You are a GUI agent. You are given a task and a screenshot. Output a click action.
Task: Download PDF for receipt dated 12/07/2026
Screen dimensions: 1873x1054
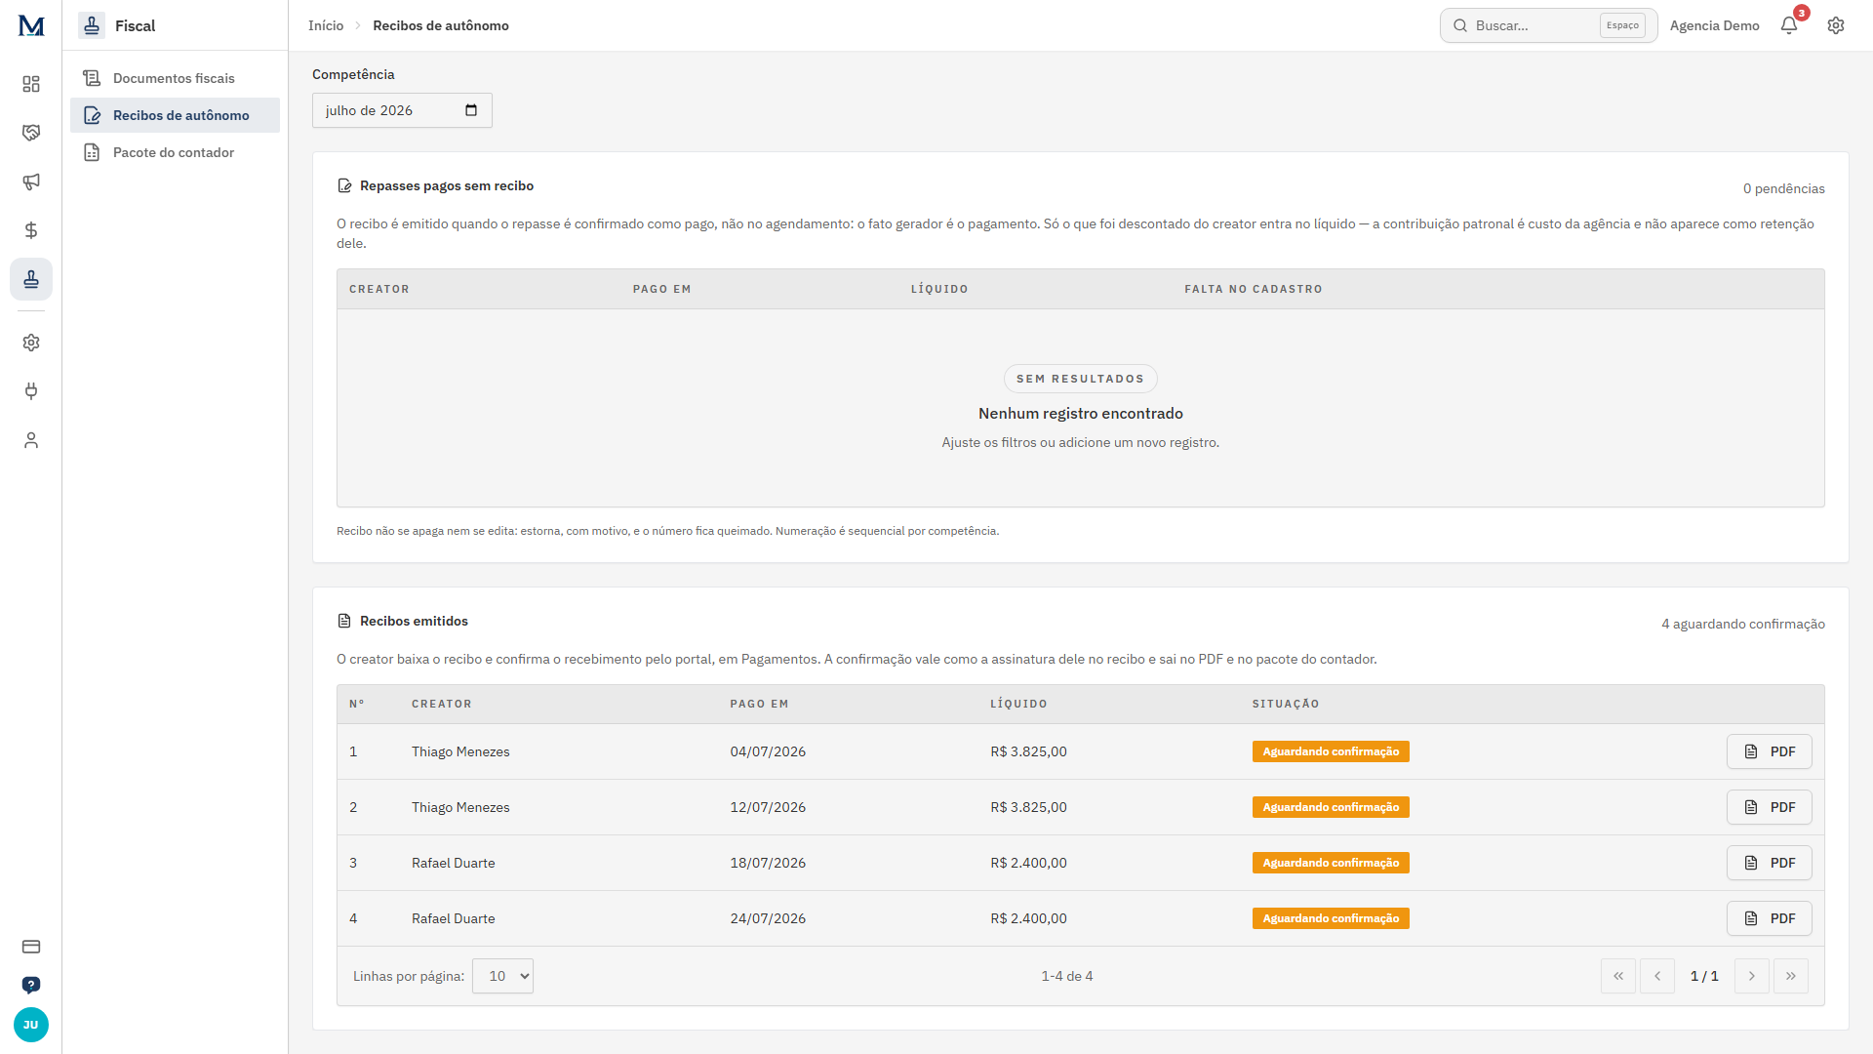1770,807
